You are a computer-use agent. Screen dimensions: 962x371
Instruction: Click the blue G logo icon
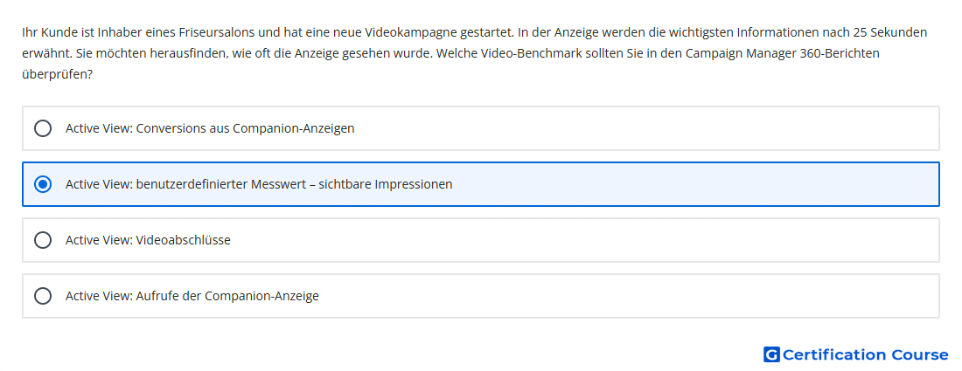tap(771, 354)
